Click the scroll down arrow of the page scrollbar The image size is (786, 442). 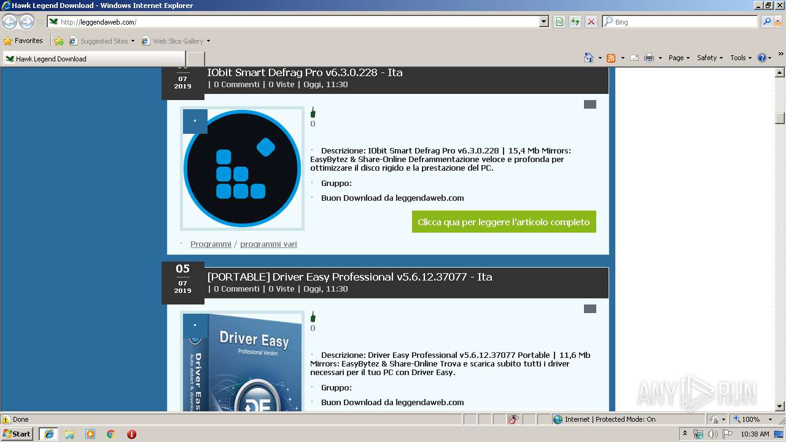[x=780, y=406]
